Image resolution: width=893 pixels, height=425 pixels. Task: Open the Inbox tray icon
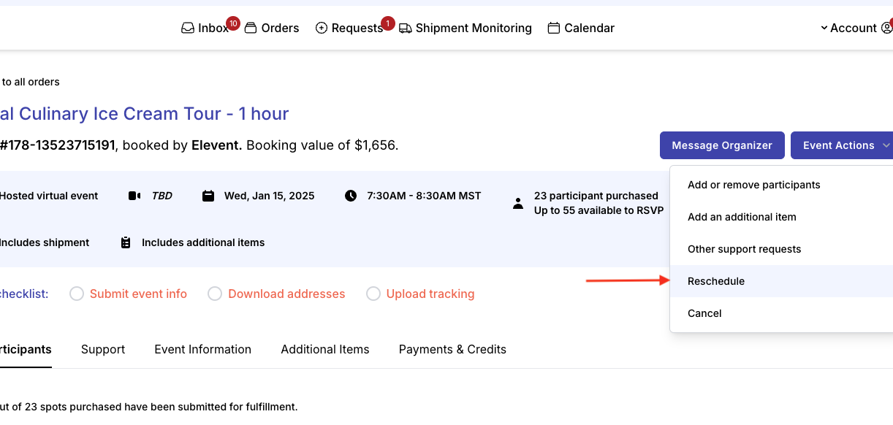188,28
